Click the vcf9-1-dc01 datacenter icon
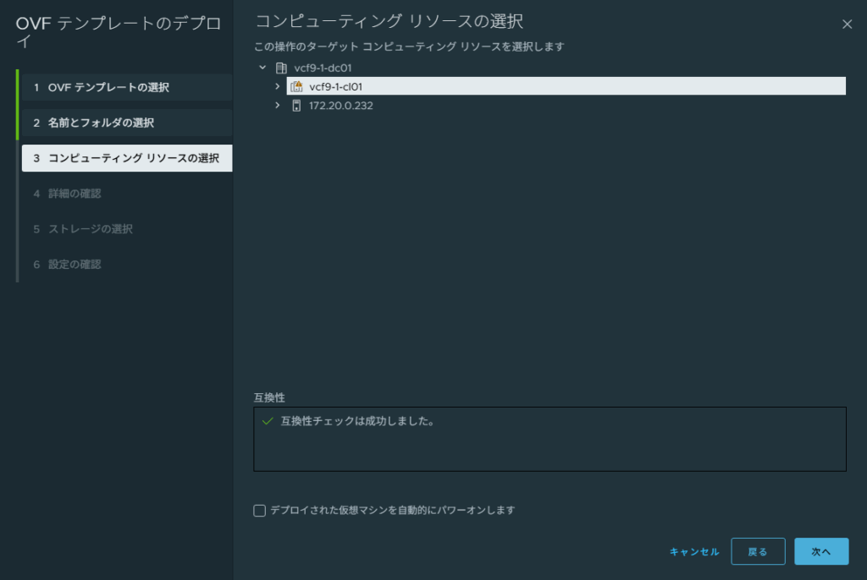Screen dimensions: 867x580 coord(282,68)
